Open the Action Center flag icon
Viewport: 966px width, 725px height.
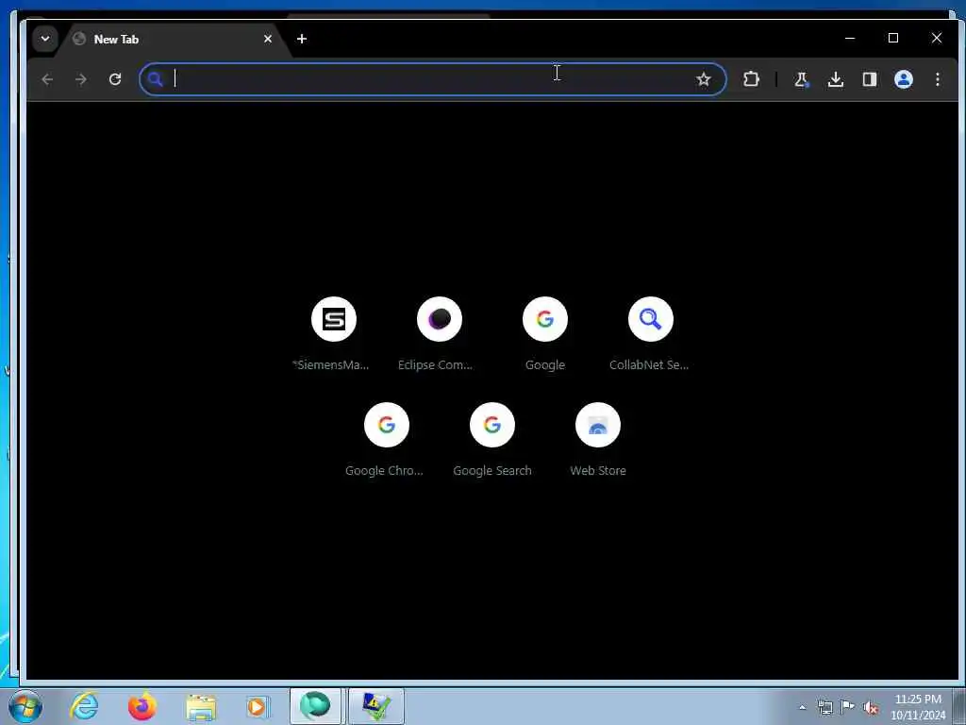(x=848, y=706)
